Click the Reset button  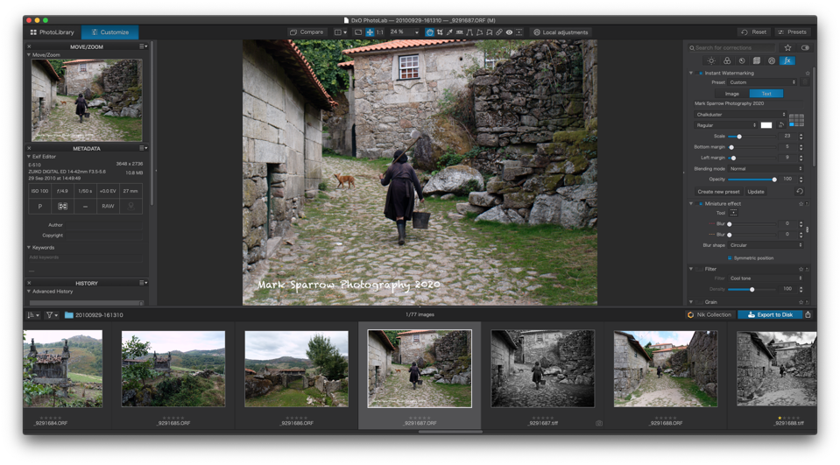753,32
